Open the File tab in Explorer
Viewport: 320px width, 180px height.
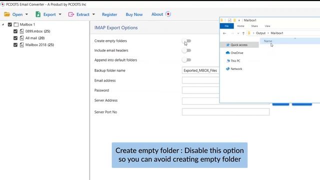click(x=226, y=26)
